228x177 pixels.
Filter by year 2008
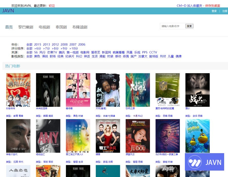[x=64, y=44]
